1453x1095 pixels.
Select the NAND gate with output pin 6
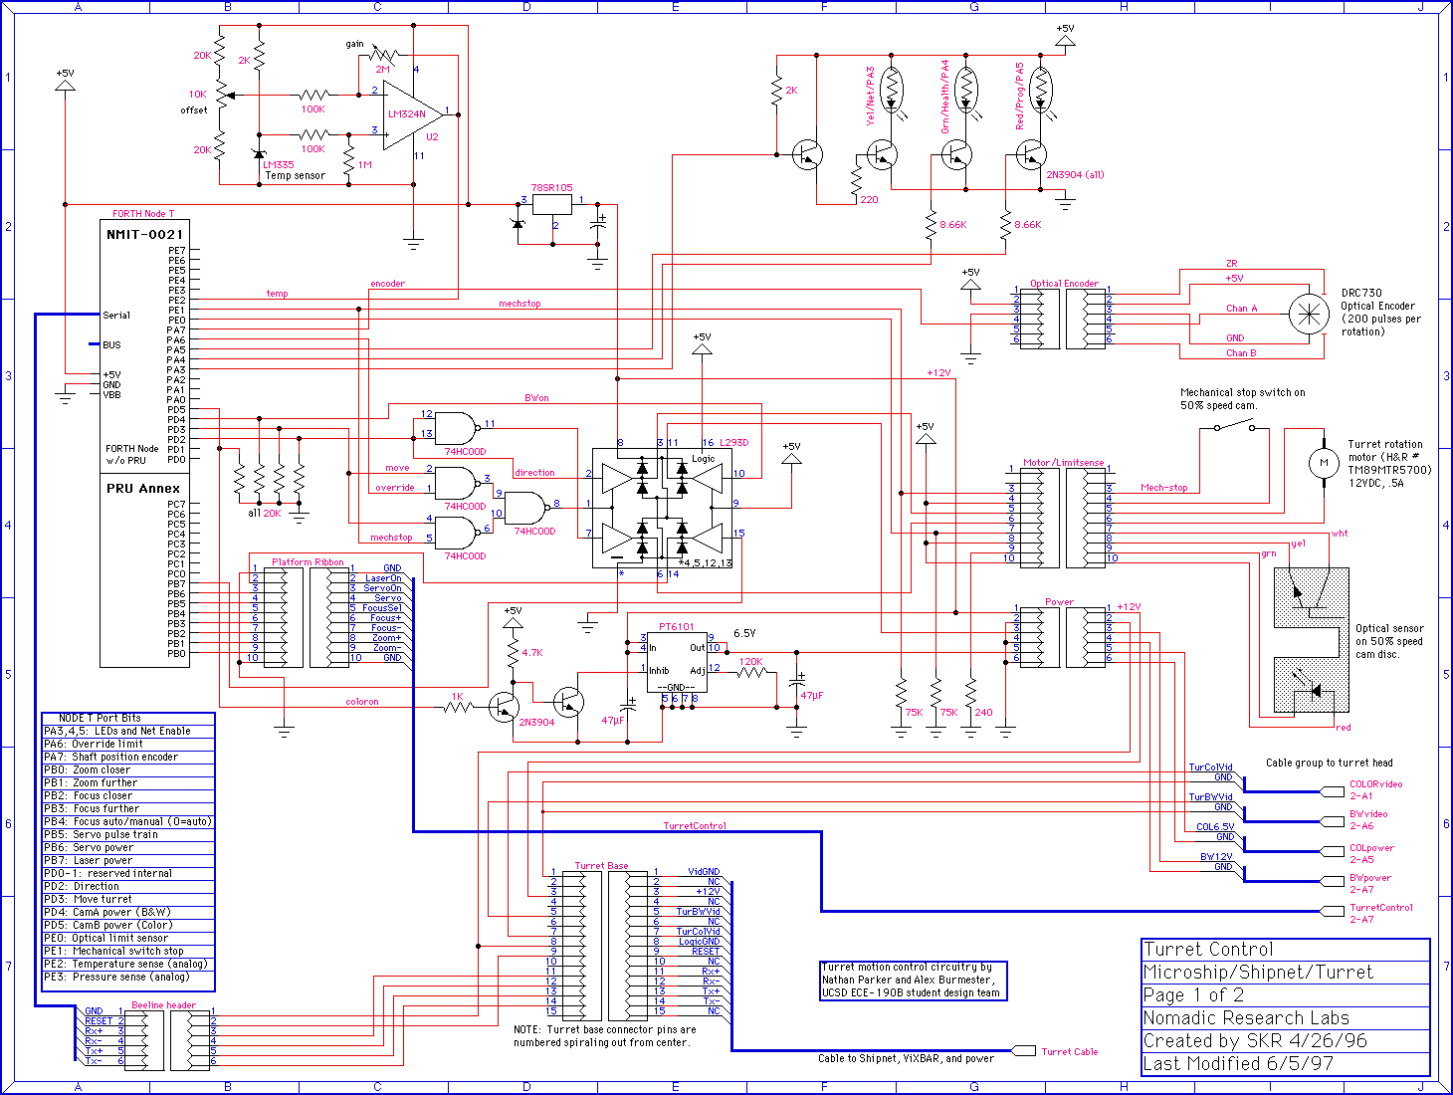click(x=456, y=533)
